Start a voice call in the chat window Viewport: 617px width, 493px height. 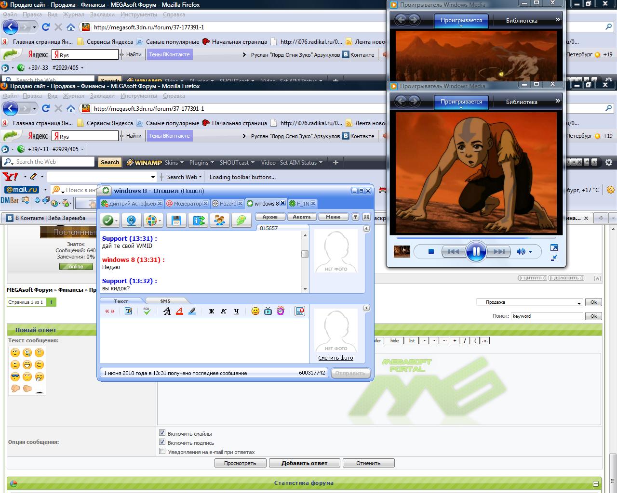pyautogui.click(x=107, y=221)
